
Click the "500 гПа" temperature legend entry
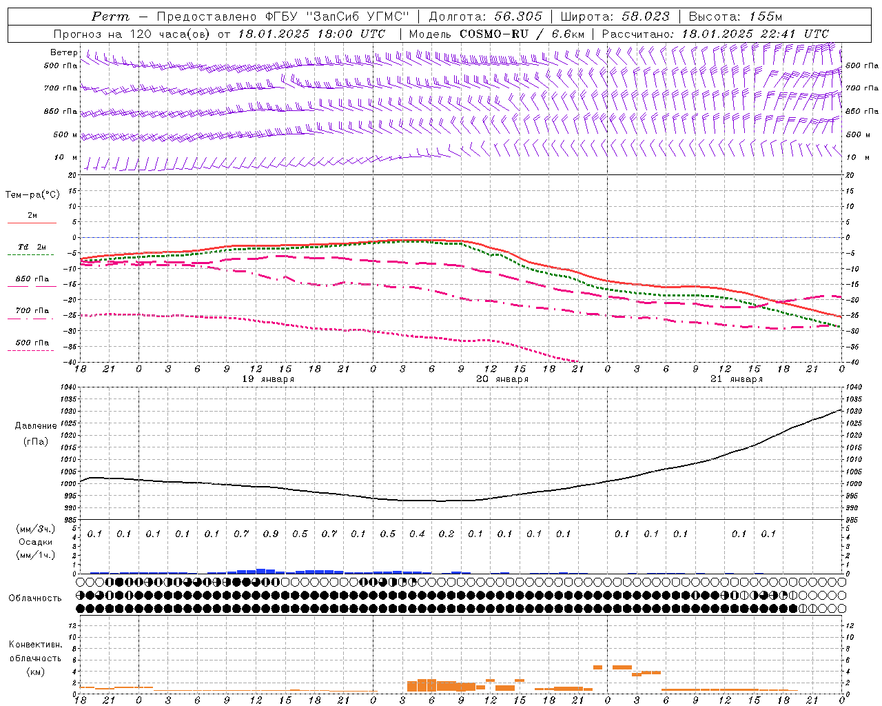coord(32,342)
